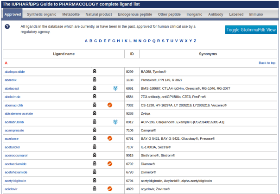The width and height of the screenshot is (280, 194).
Task: Click synonym text 'Zytiga'
Action: (146, 113)
